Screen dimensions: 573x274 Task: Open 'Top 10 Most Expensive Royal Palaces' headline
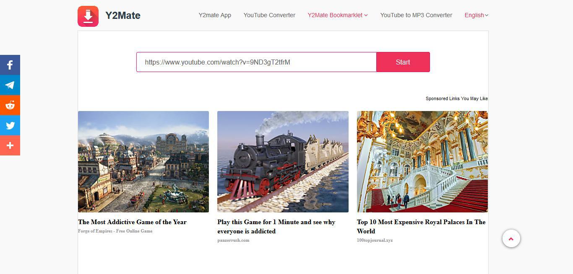coord(421,227)
